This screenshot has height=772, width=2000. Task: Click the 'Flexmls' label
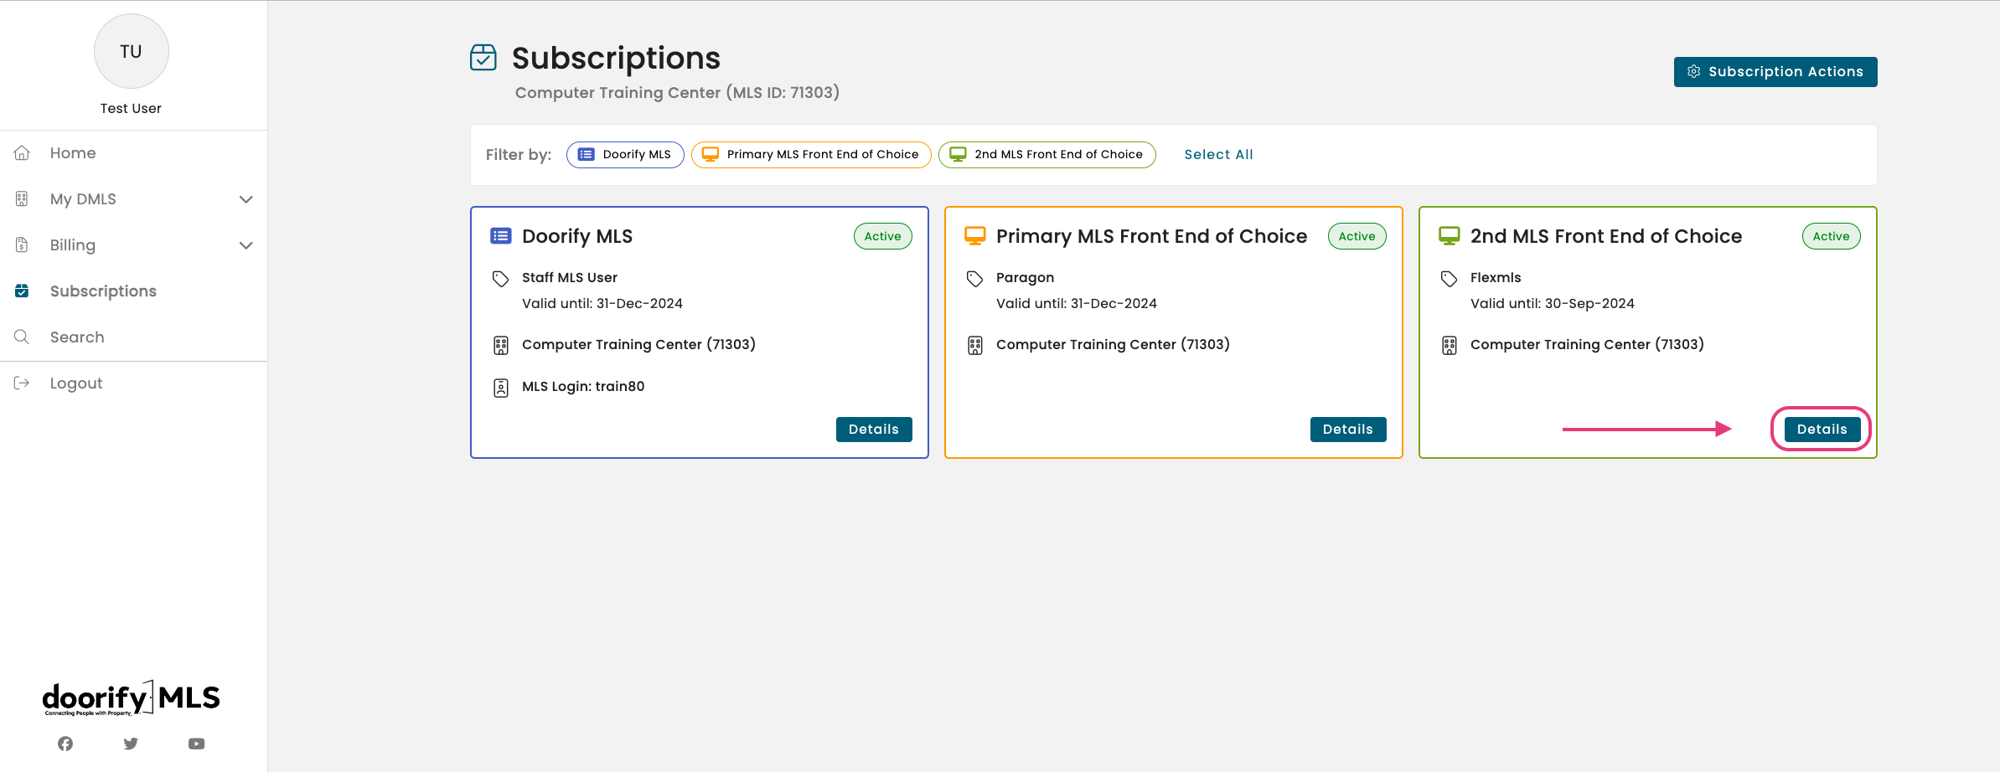(1496, 278)
